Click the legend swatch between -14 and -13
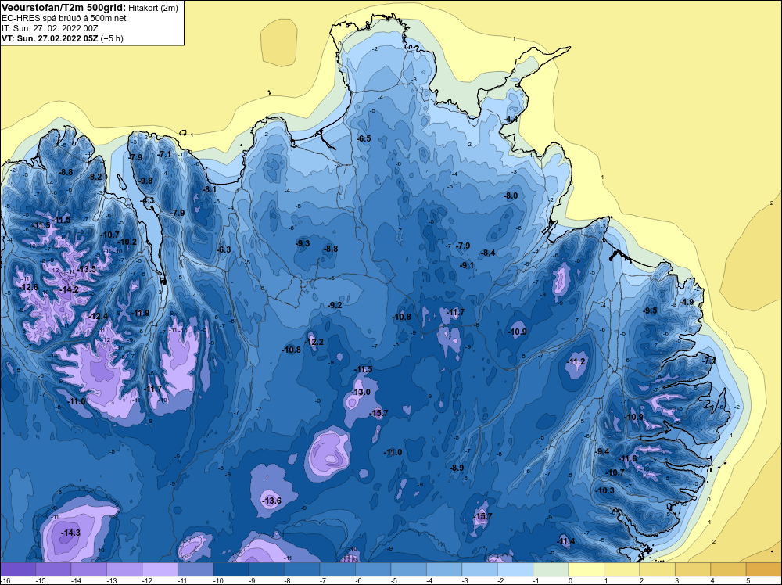The width and height of the screenshot is (782, 585). pos(89,569)
